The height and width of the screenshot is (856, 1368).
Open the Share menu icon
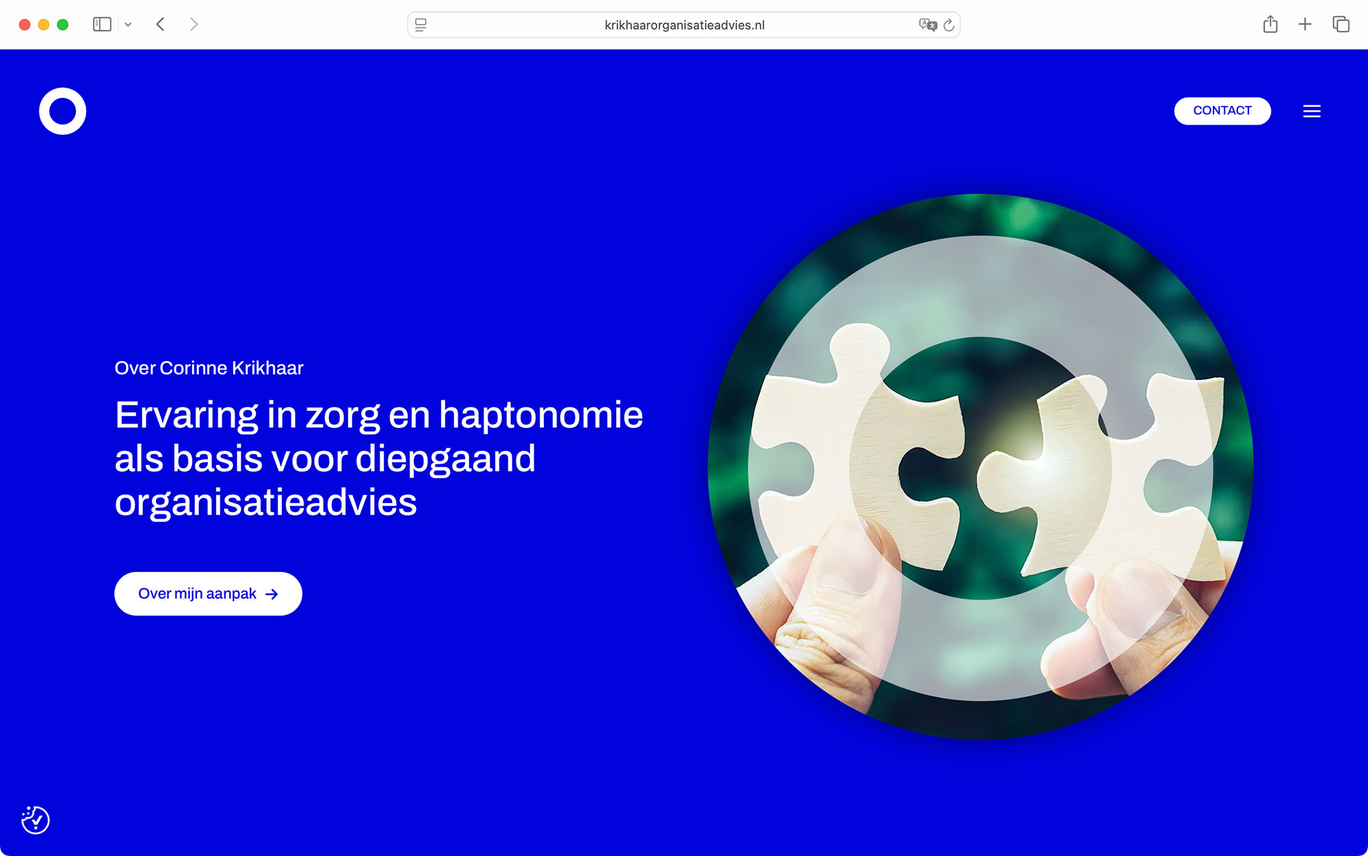point(1271,24)
